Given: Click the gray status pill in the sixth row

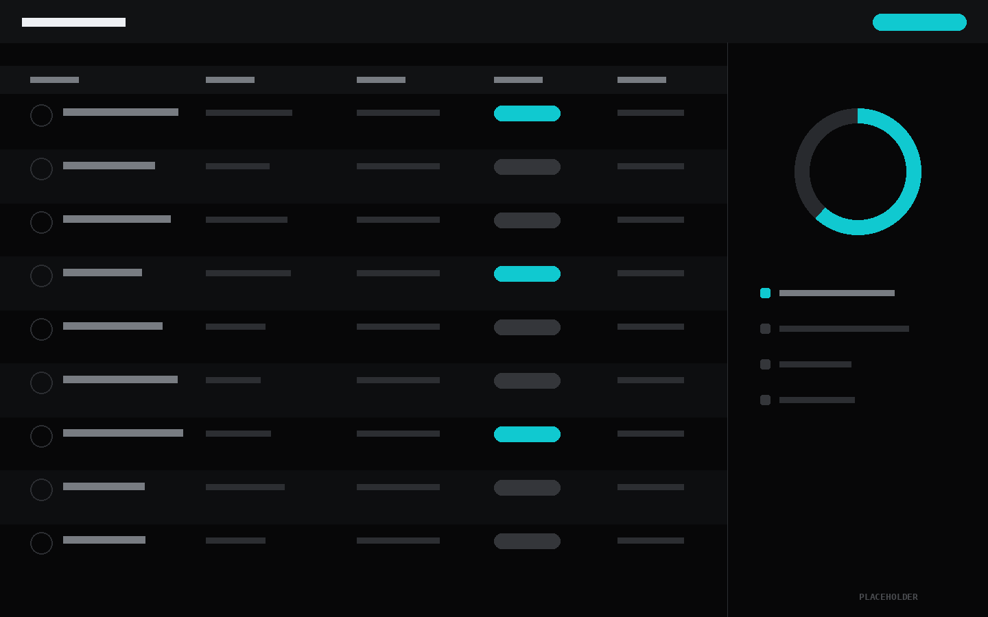Looking at the screenshot, I should [527, 380].
